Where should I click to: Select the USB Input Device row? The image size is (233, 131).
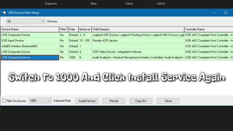click(x=117, y=41)
